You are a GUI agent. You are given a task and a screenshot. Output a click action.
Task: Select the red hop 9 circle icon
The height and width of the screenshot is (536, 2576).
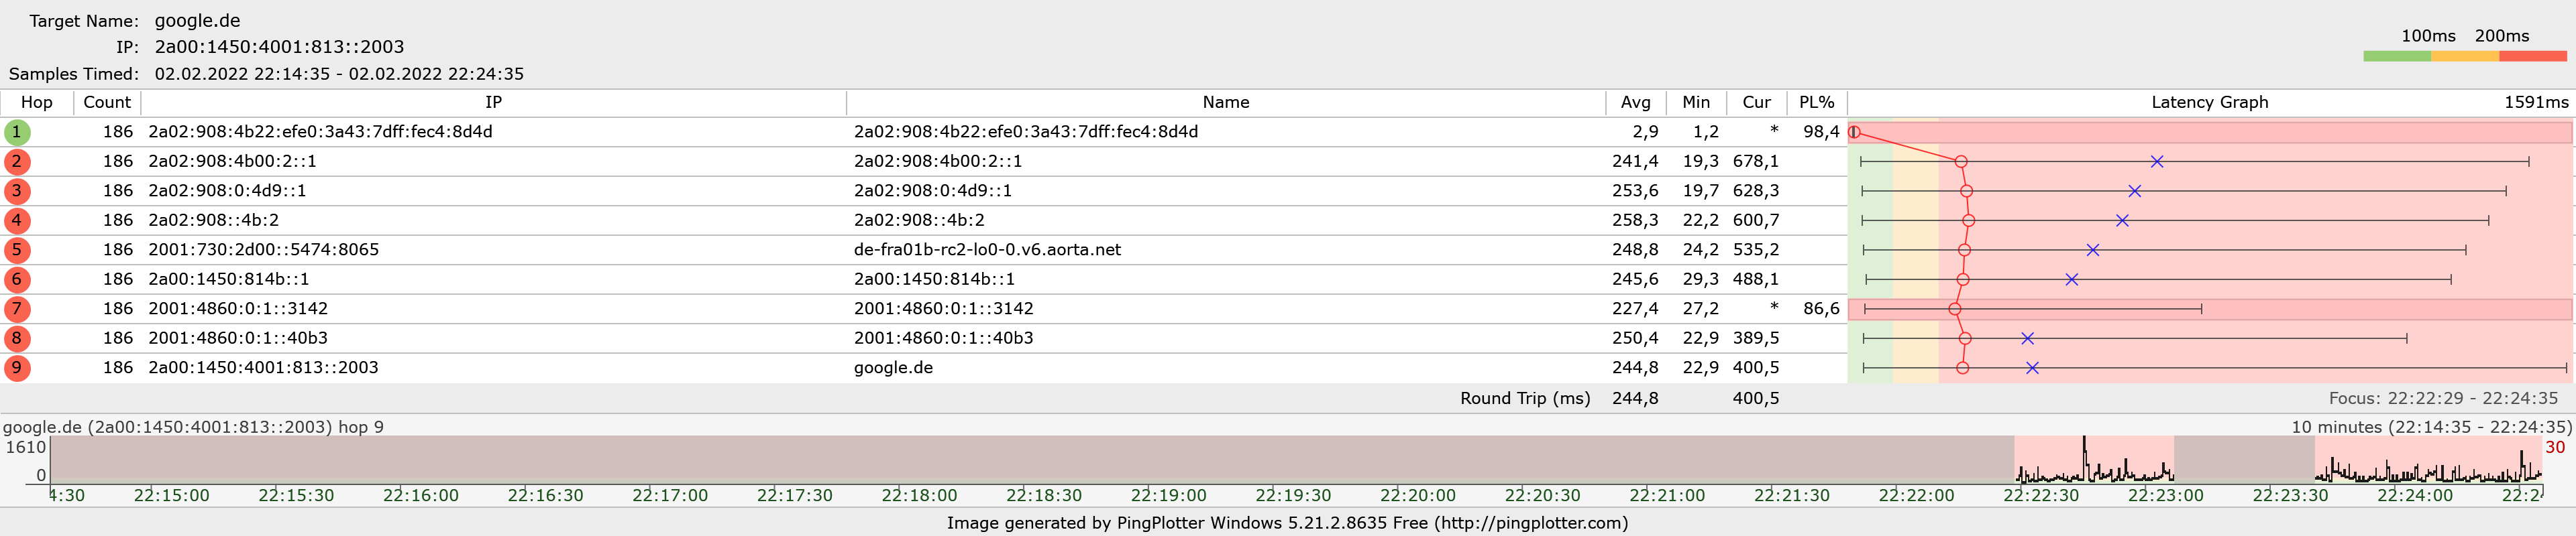(x=17, y=367)
